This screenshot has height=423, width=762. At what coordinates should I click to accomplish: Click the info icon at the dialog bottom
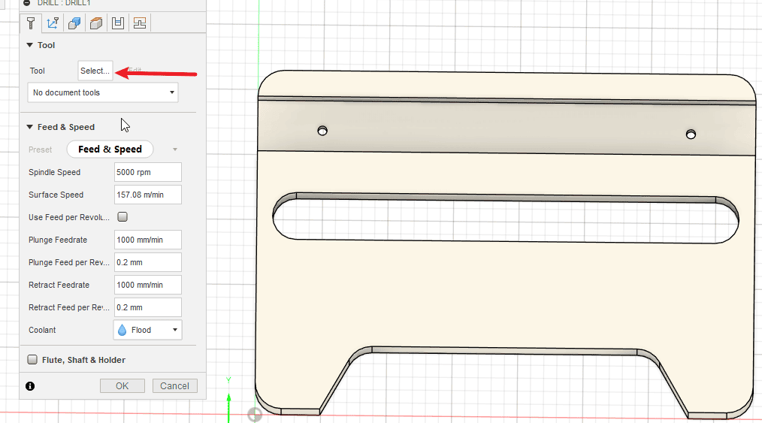coord(30,386)
